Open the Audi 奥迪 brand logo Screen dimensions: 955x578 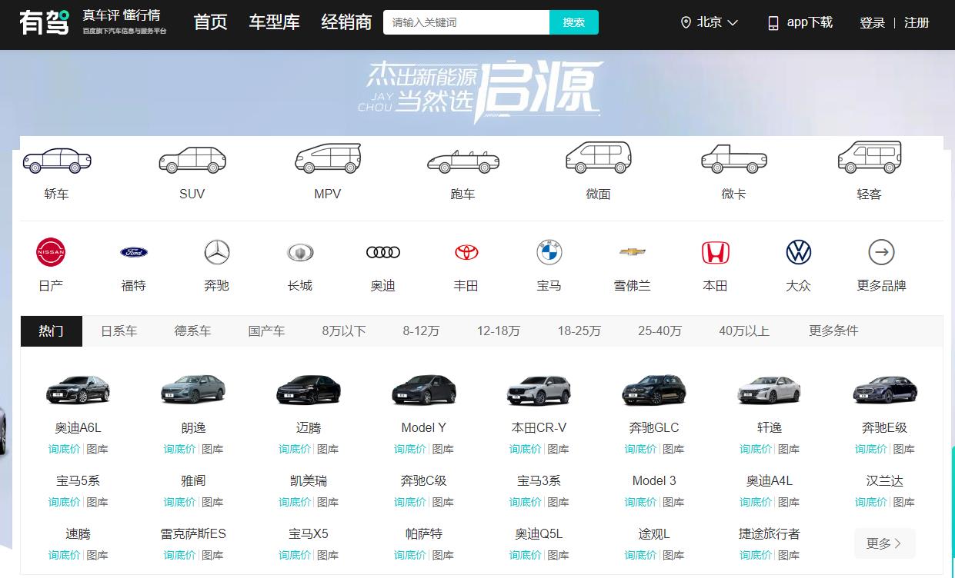[x=383, y=252]
